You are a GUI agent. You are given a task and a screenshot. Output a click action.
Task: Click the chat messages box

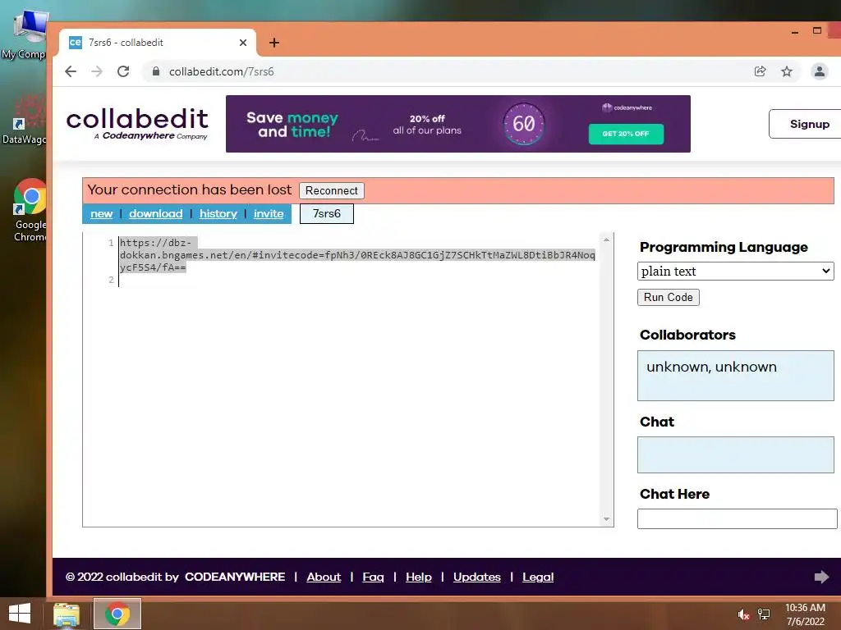(735, 454)
